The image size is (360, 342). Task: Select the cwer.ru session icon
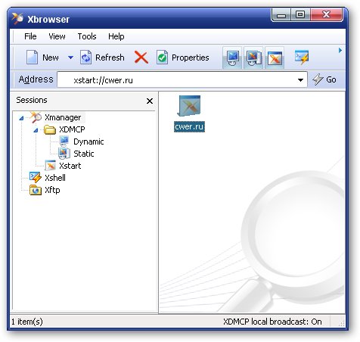189,106
